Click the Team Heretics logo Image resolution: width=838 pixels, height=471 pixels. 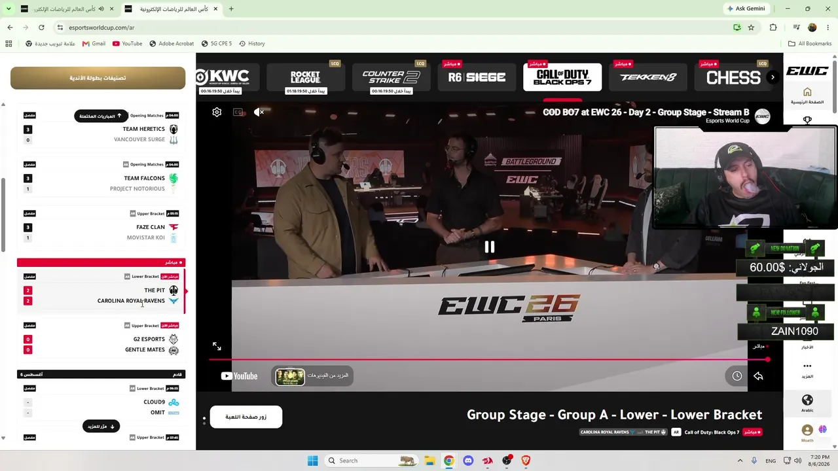[173, 130]
